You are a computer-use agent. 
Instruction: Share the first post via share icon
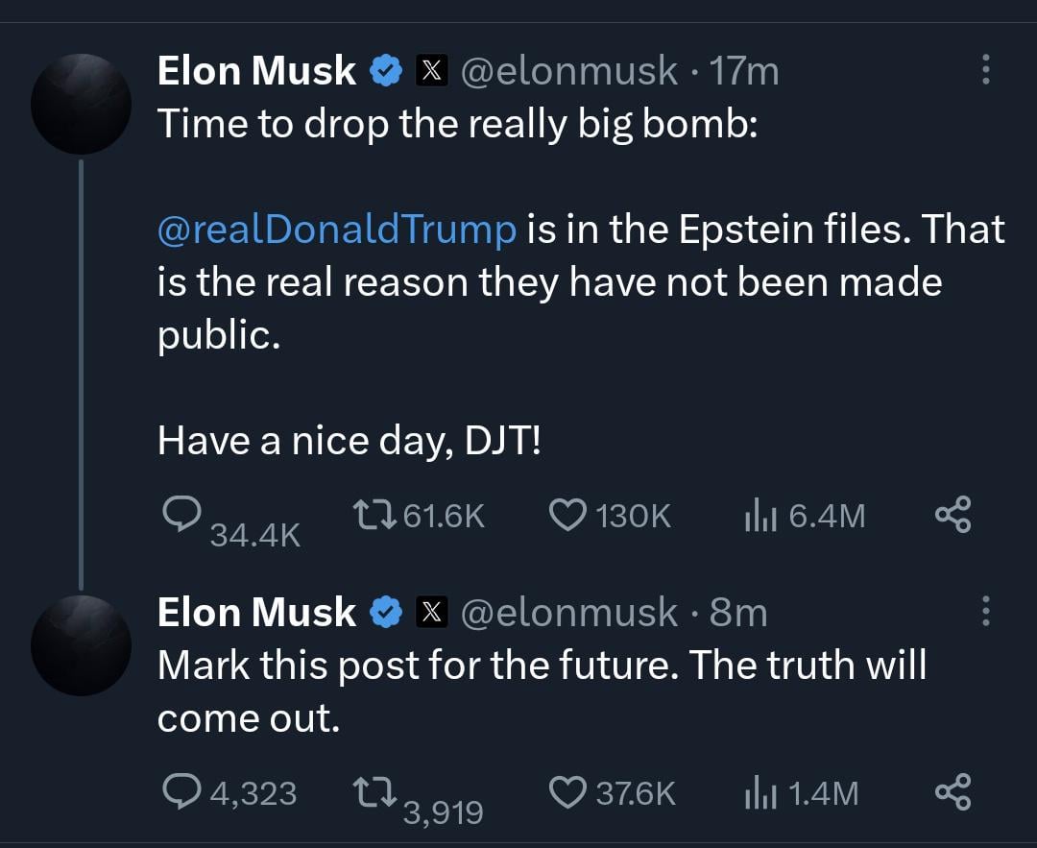tap(953, 515)
